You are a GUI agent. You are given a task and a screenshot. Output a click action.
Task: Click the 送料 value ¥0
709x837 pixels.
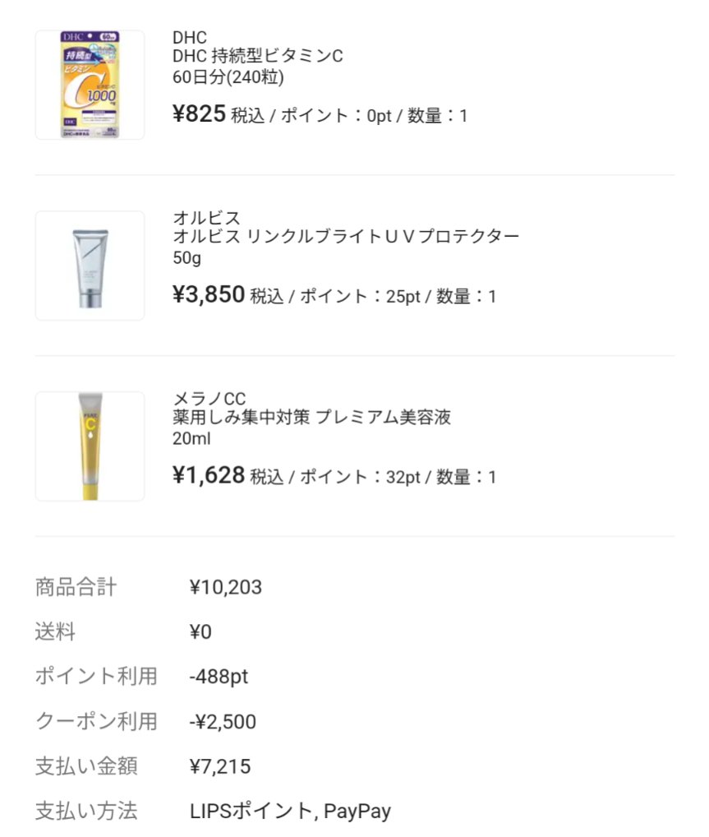point(200,632)
